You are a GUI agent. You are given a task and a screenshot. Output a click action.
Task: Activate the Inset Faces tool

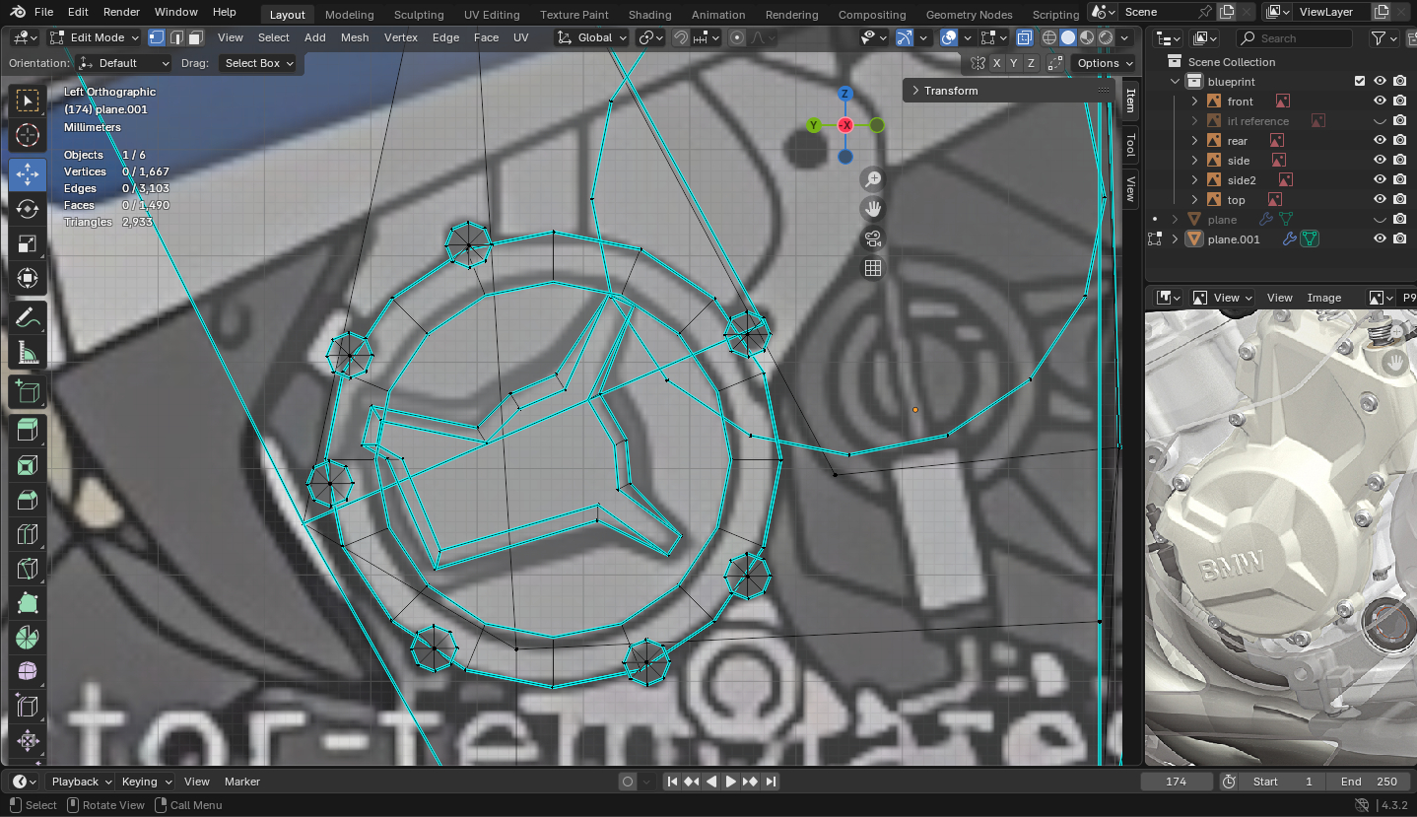click(28, 465)
